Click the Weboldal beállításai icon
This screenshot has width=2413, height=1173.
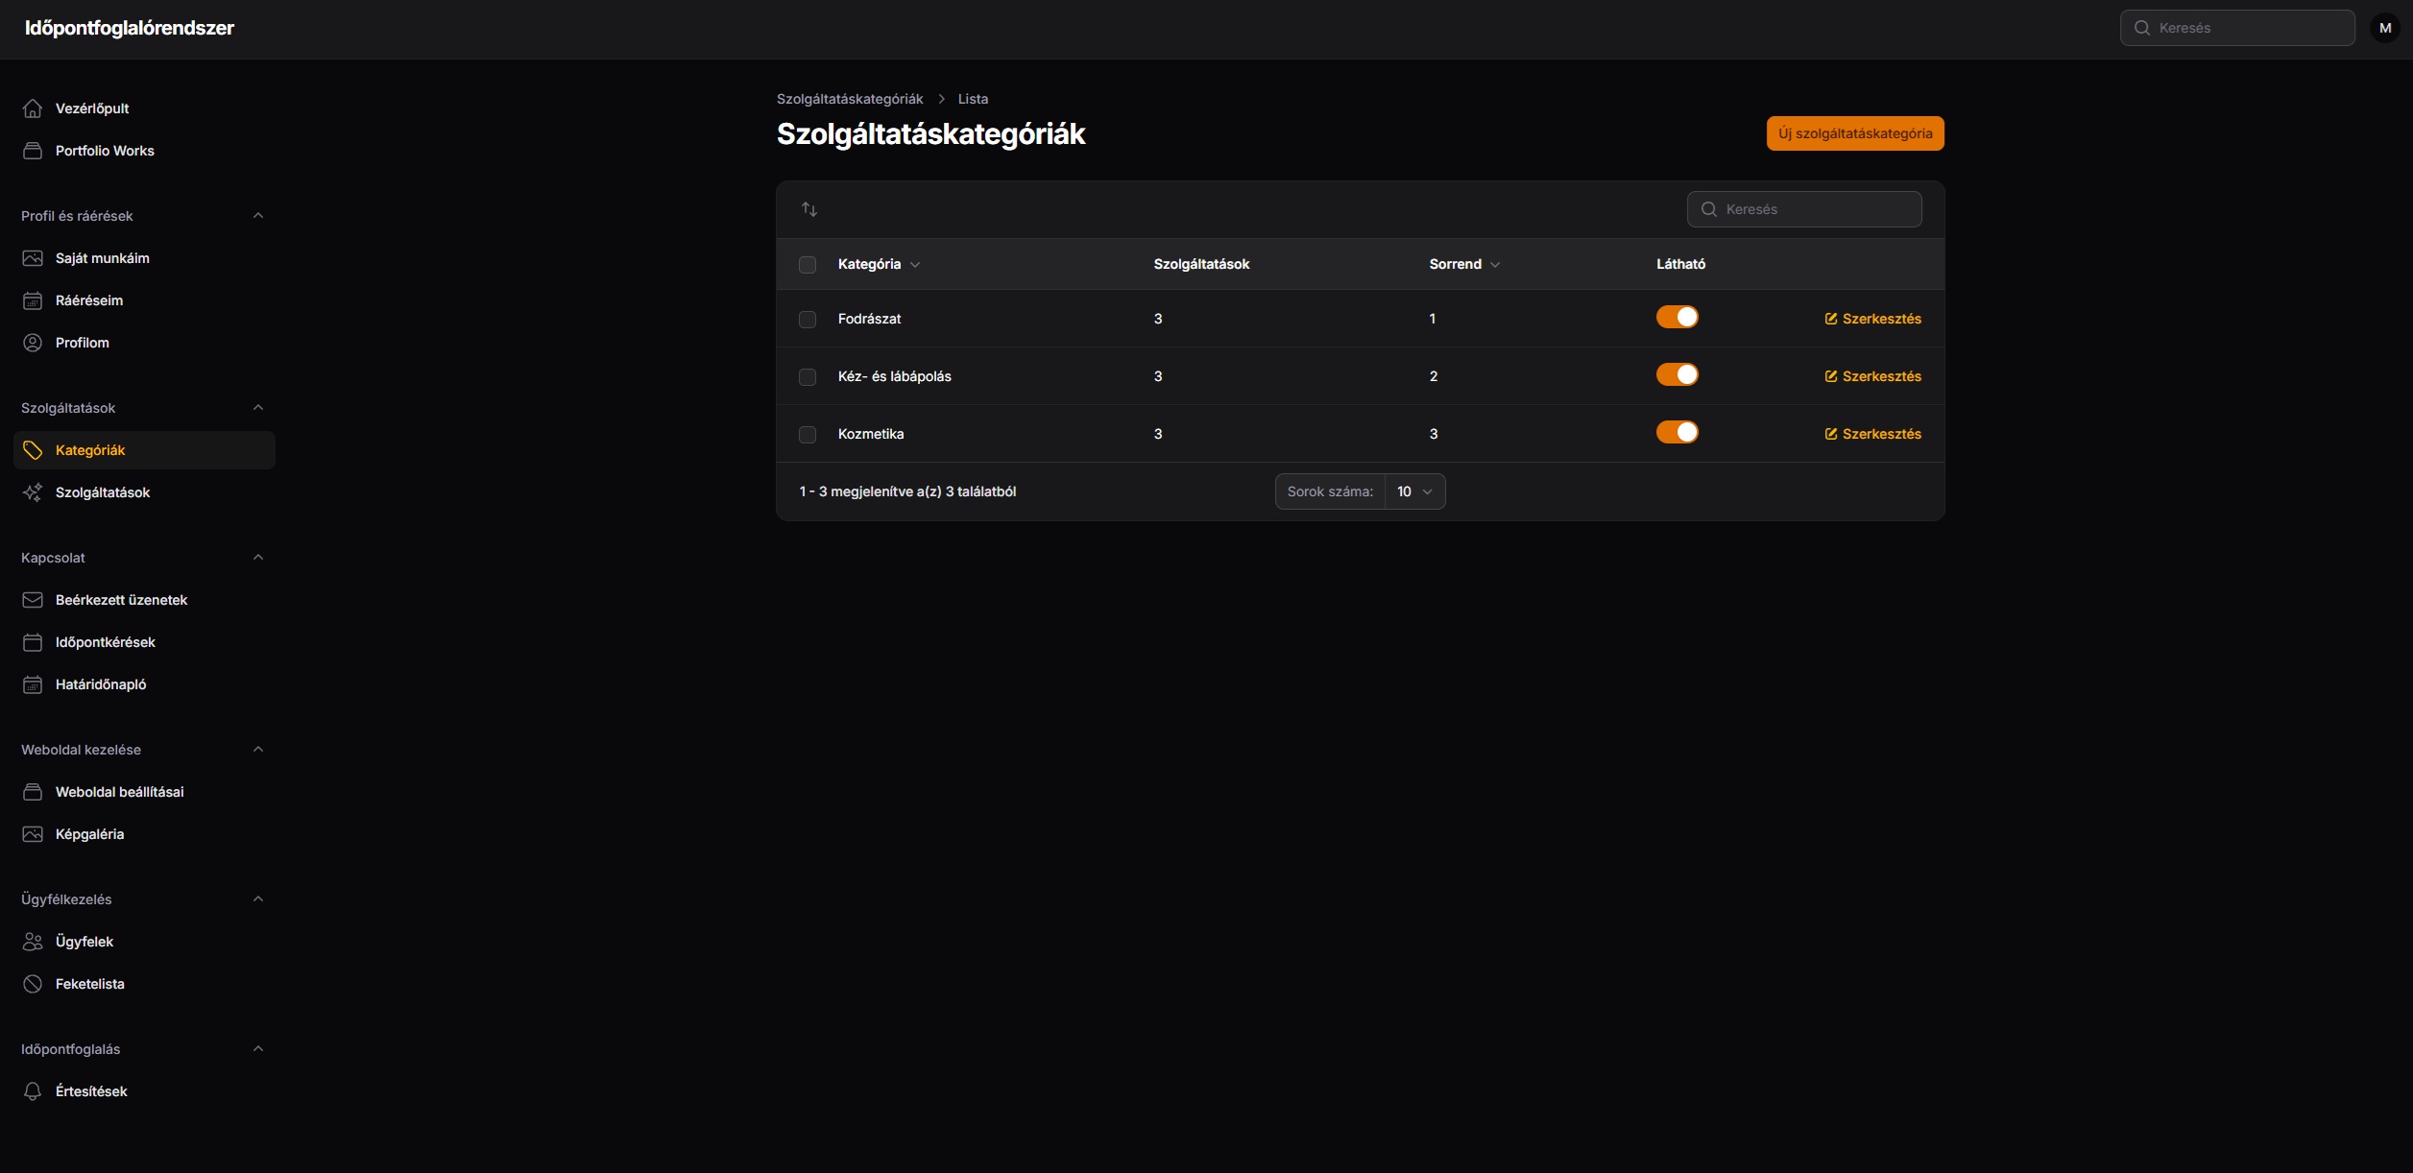(33, 792)
